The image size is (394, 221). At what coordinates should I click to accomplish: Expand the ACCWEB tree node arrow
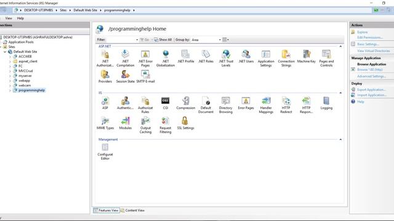[x=10, y=56]
